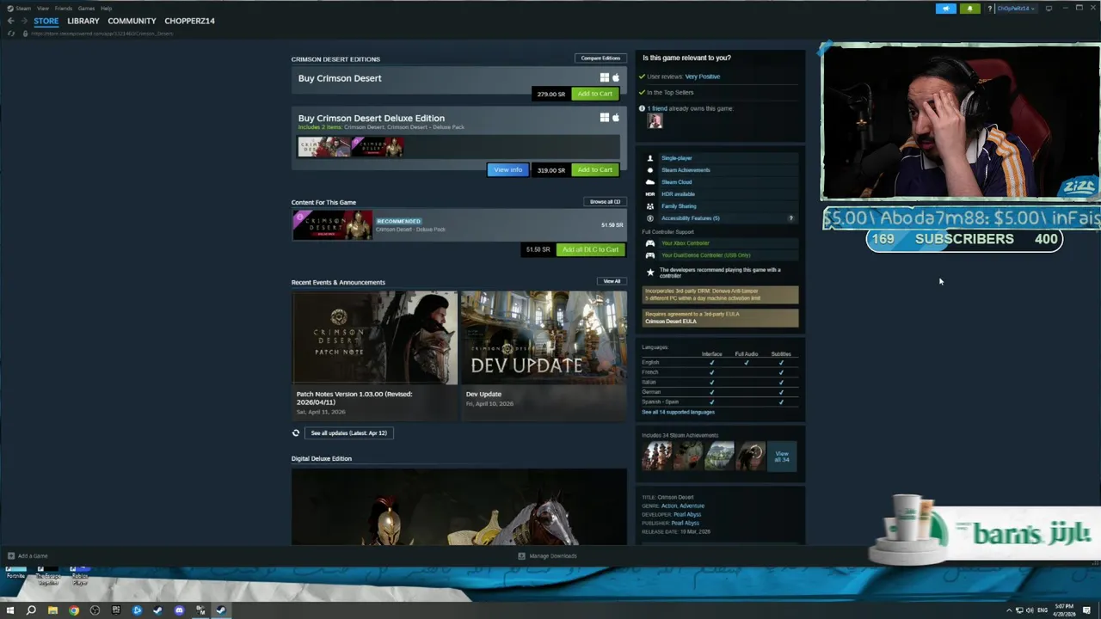This screenshot has width=1101, height=619.
Task: Open the Games menu
Action: (x=86, y=9)
